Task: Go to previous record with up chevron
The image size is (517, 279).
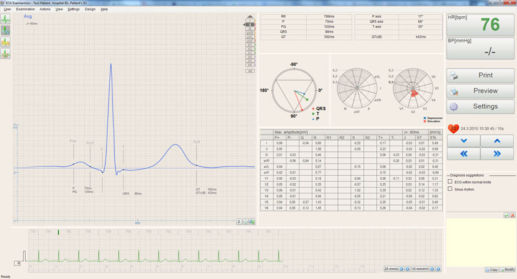Action: pos(497,140)
